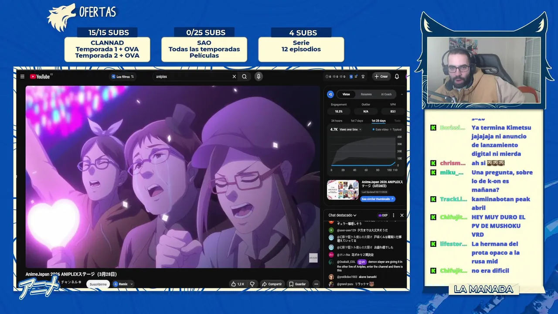Open more video actions ellipsis

click(316, 284)
